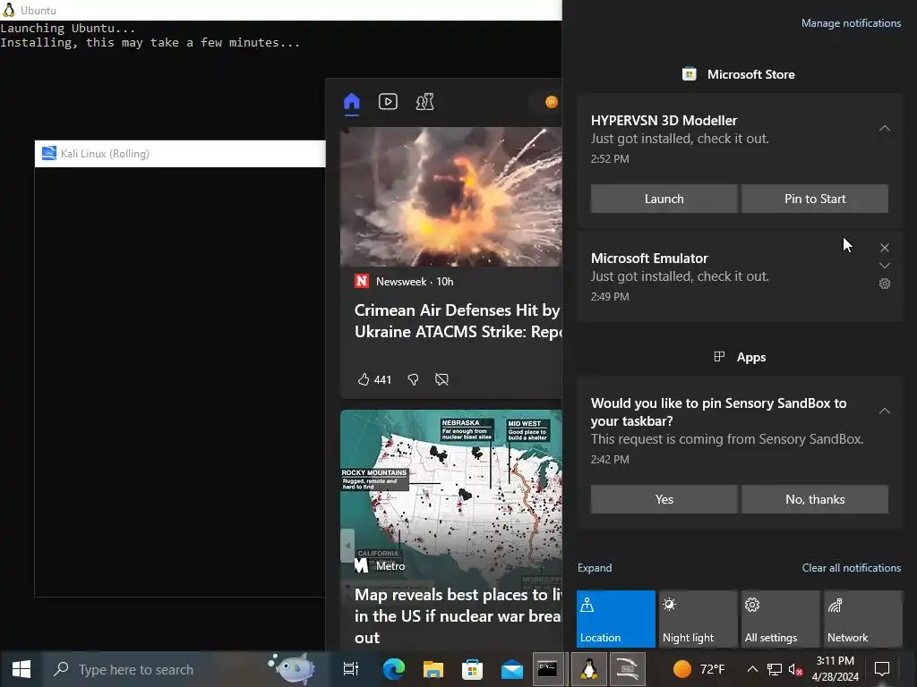Click the Kali Linux (Rolling) title bar
This screenshot has width=917, height=687.
[180, 154]
